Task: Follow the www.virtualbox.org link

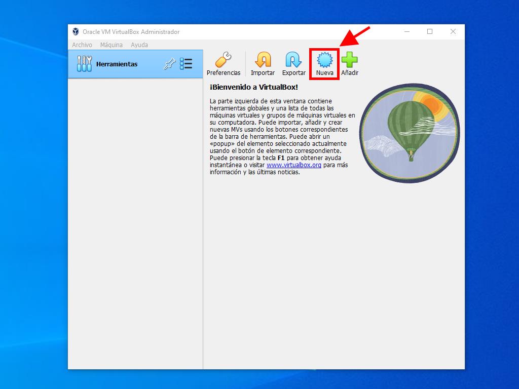Action: [293, 165]
